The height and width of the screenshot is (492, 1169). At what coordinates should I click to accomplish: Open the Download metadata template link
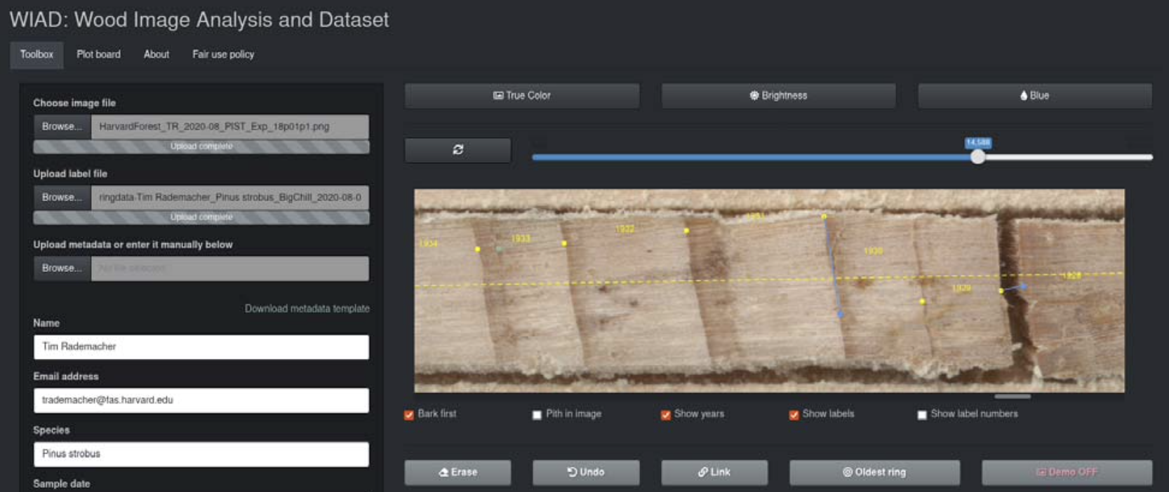307,308
